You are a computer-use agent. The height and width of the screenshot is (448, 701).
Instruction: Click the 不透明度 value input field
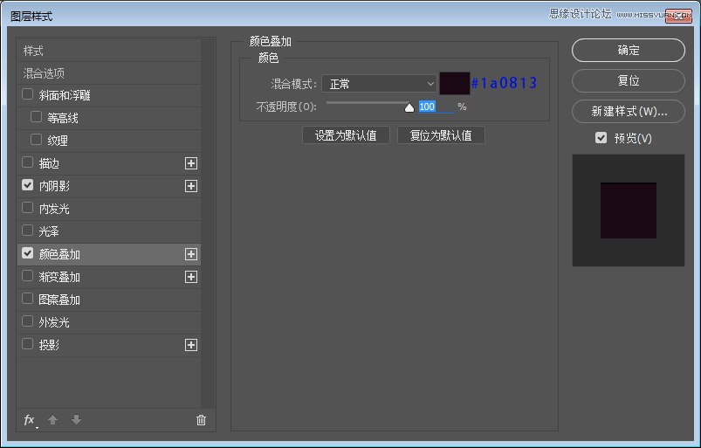pos(436,107)
